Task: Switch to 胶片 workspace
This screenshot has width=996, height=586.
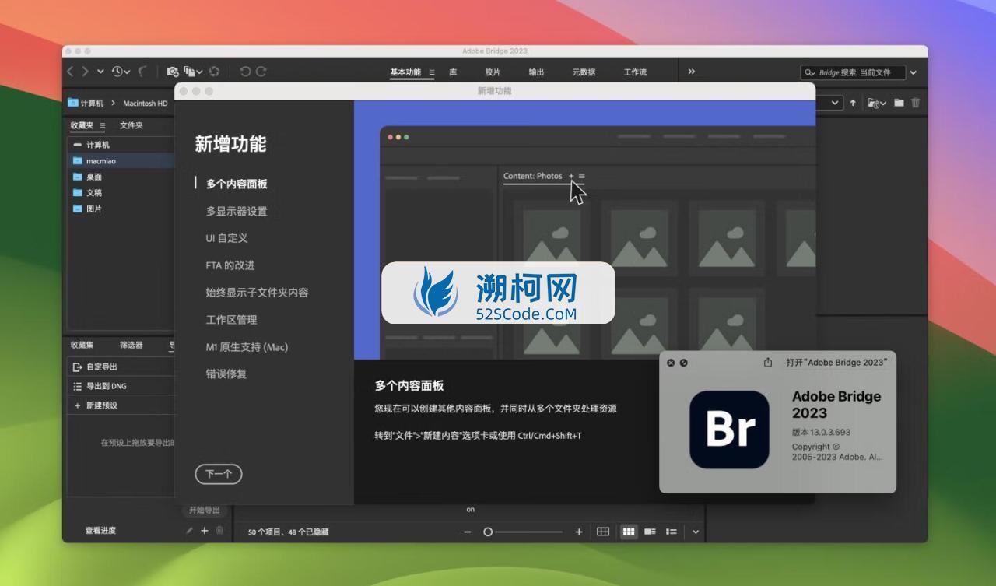Action: click(x=493, y=72)
